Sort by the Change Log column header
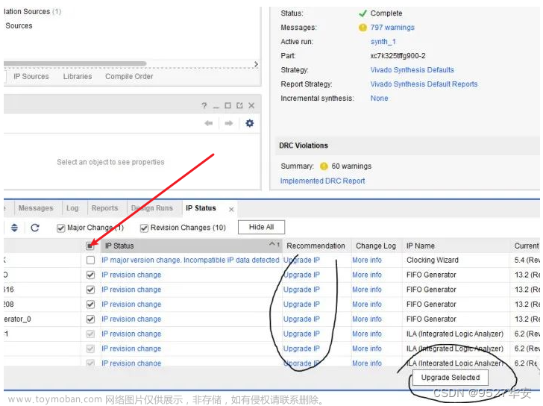The width and height of the screenshot is (543, 406). (376, 246)
